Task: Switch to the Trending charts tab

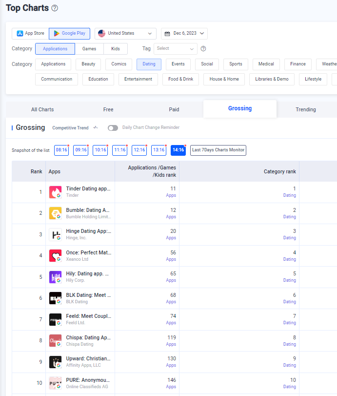Action: (306, 109)
